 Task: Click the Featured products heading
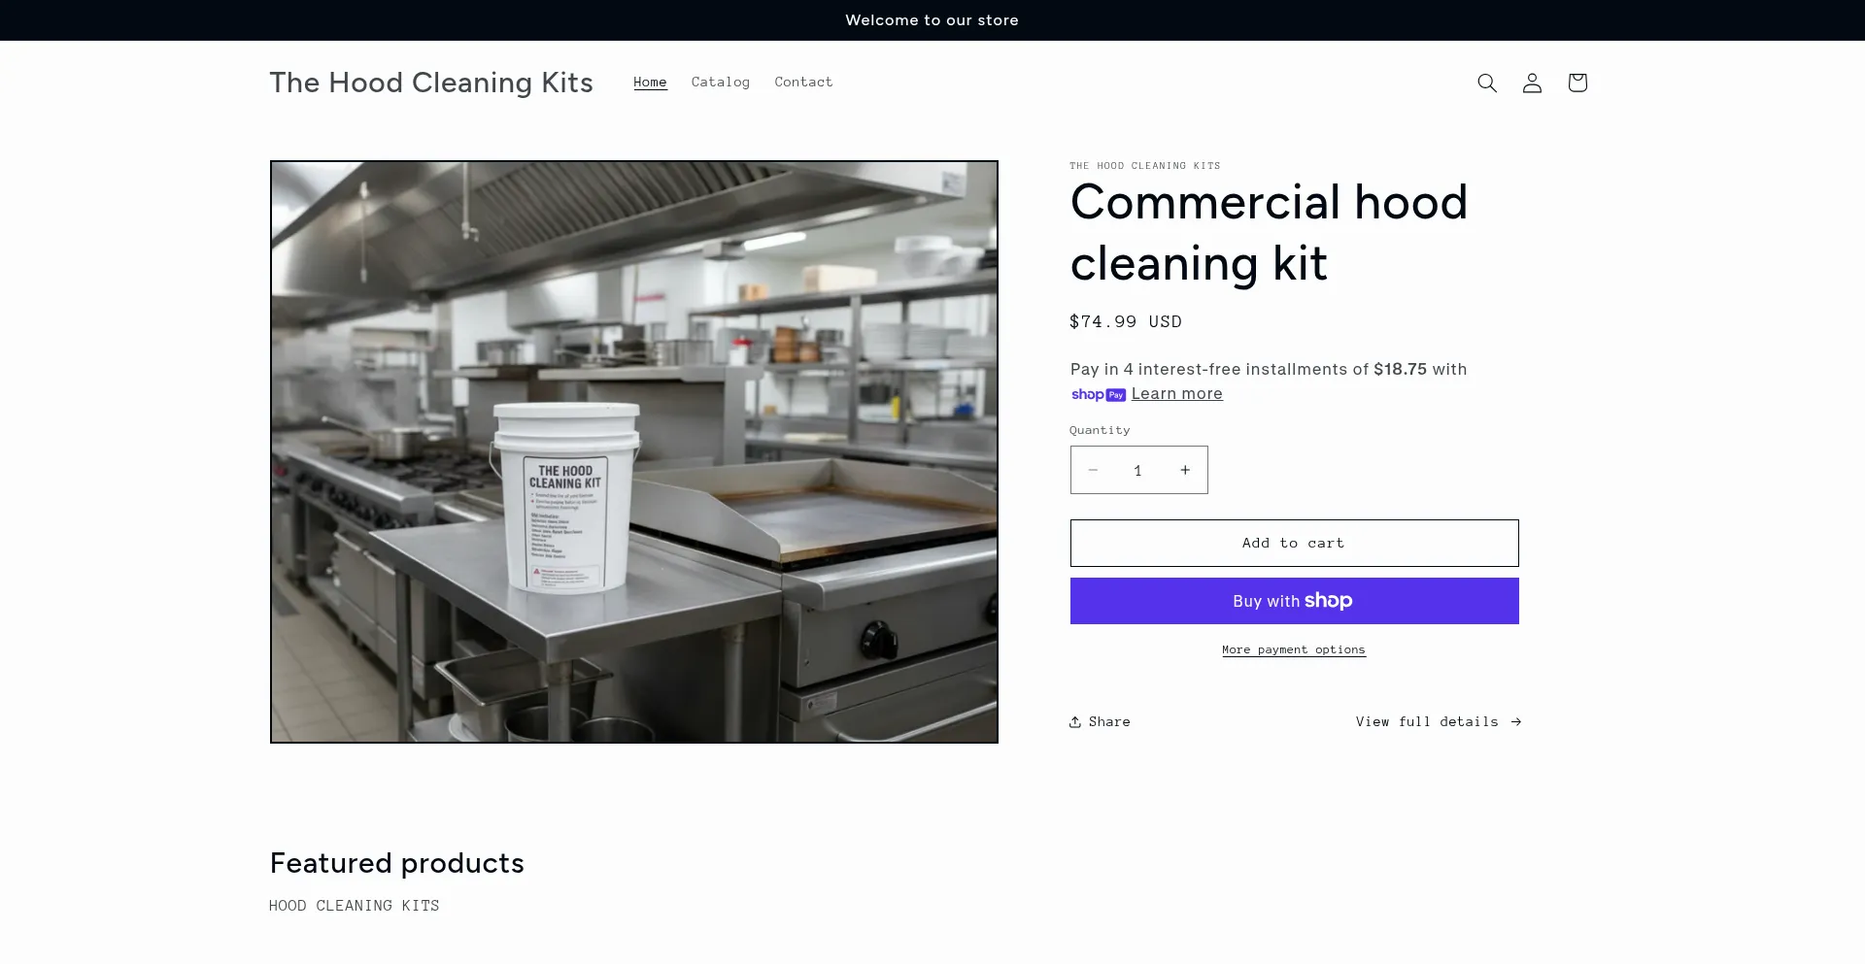coord(397,862)
